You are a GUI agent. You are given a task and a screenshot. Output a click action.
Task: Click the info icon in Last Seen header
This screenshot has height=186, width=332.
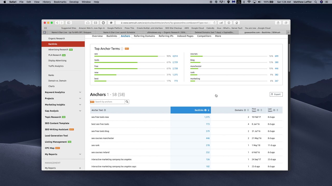coord(274,110)
